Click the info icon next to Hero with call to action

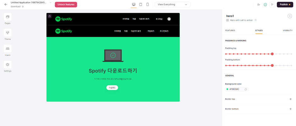pos(256,20)
